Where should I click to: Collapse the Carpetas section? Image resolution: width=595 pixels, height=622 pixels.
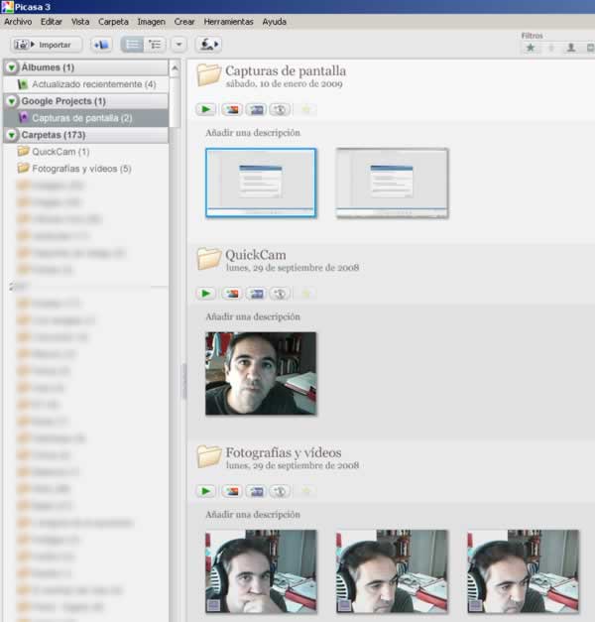point(12,135)
